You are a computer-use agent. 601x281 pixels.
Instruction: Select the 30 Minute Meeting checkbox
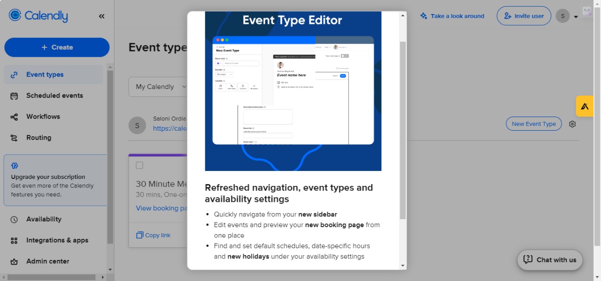click(139, 165)
